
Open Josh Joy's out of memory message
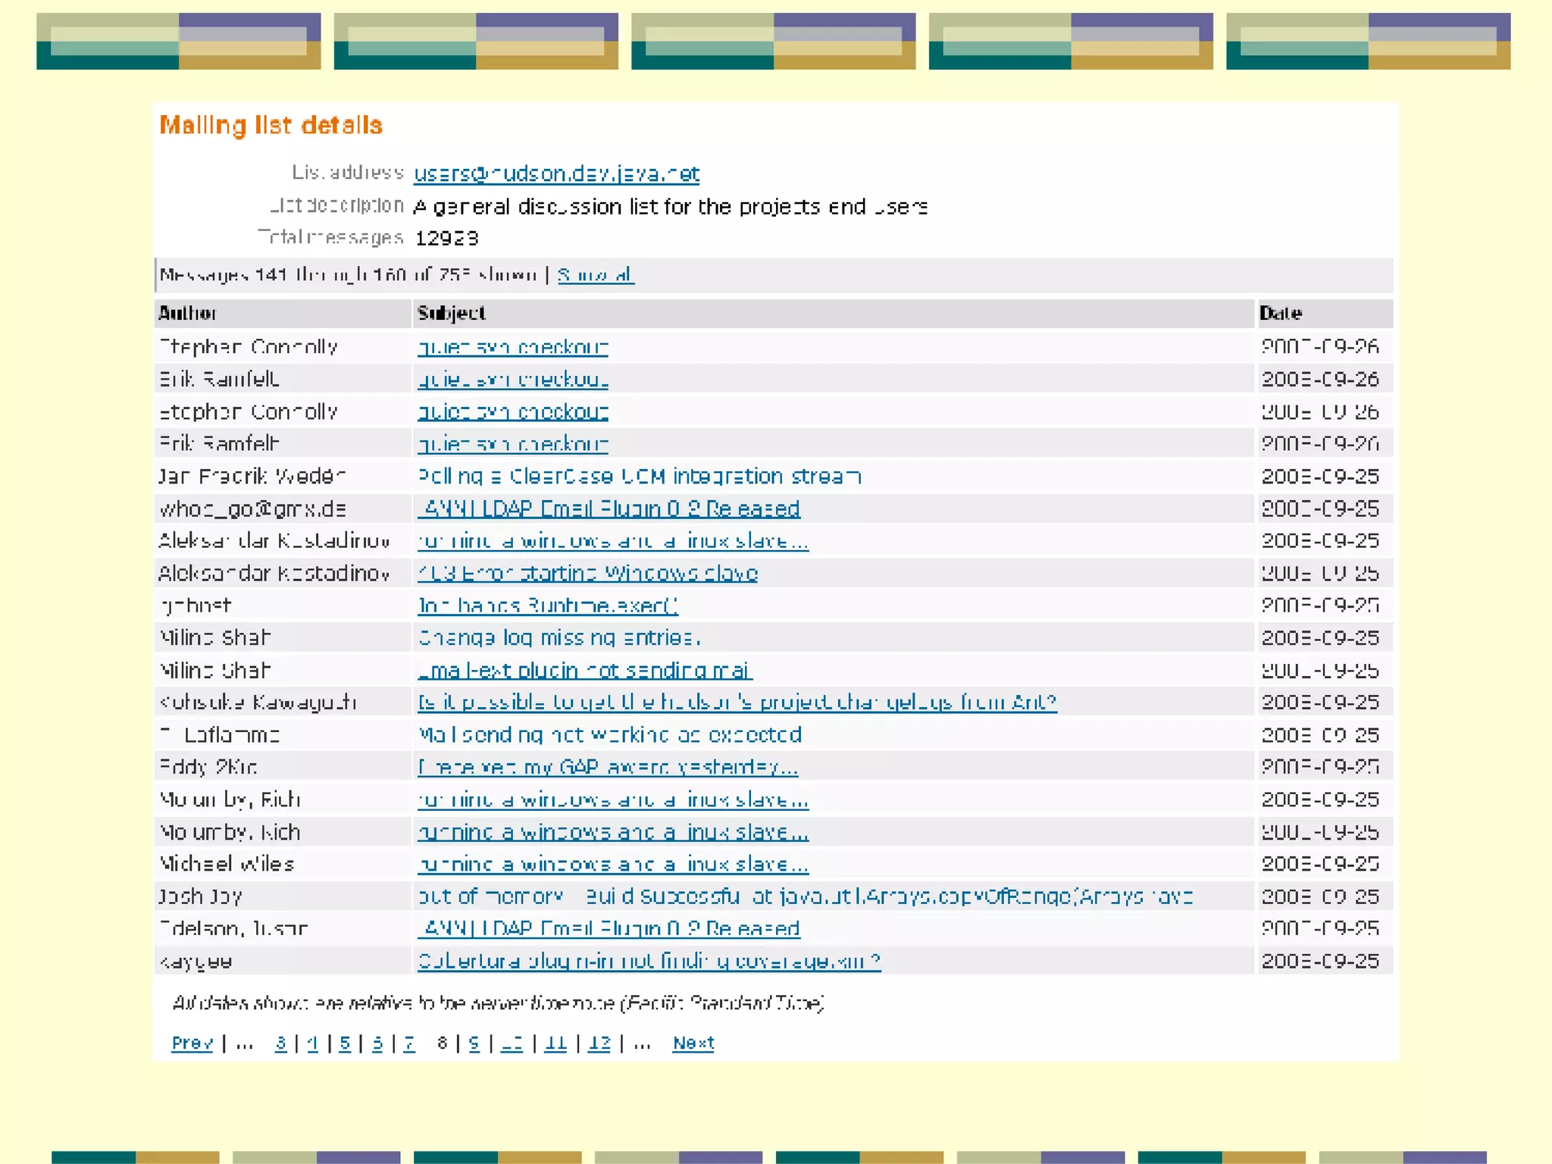(x=805, y=896)
